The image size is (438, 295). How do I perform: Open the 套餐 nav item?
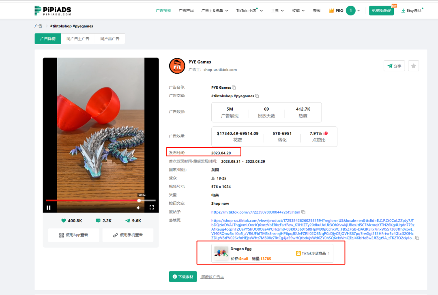(x=316, y=11)
